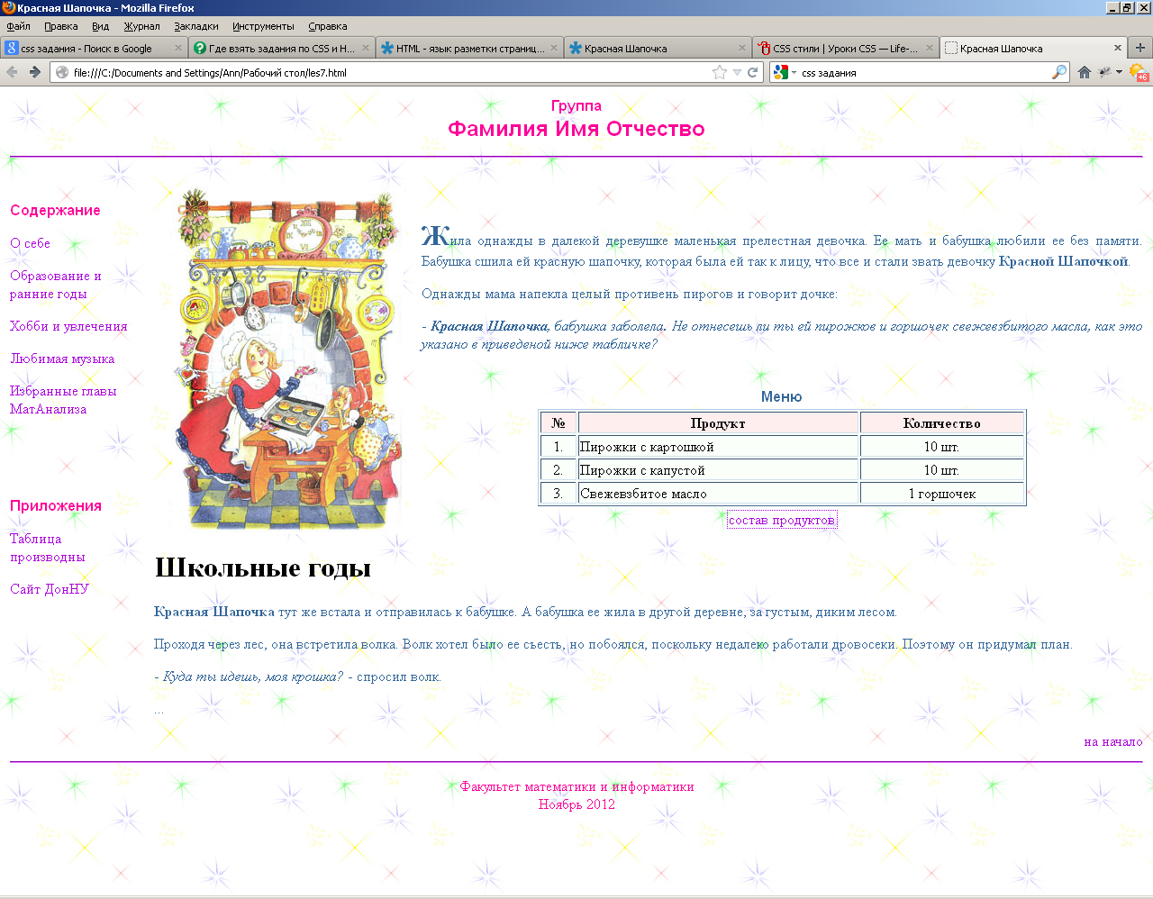This screenshot has width=1153, height=899.
Task: Follow the 'состав продуктов' link
Action: [x=782, y=520]
